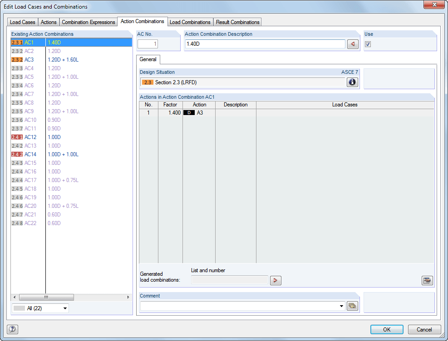
Task: Select action combination AC20
Action: tap(71, 206)
